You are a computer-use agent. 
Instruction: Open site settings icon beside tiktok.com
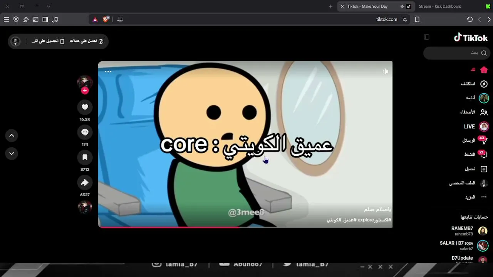(x=404, y=20)
